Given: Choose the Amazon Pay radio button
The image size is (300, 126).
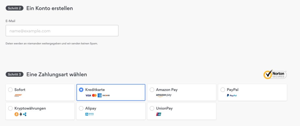Looking at the screenshot, I should (152, 90).
